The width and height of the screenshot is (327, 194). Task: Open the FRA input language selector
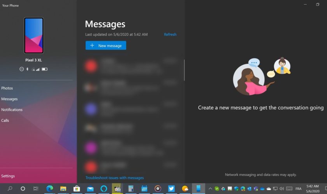[298, 189]
